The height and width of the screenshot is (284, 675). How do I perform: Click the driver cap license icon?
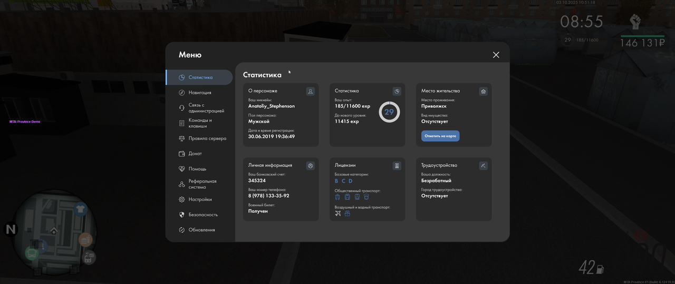click(x=367, y=197)
